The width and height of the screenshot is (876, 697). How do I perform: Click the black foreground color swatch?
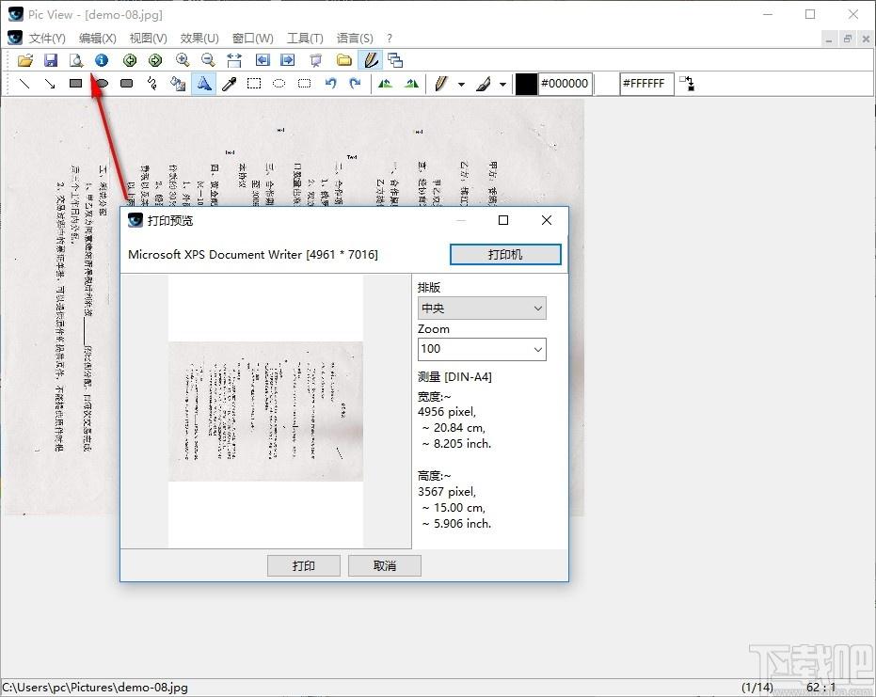(x=526, y=84)
